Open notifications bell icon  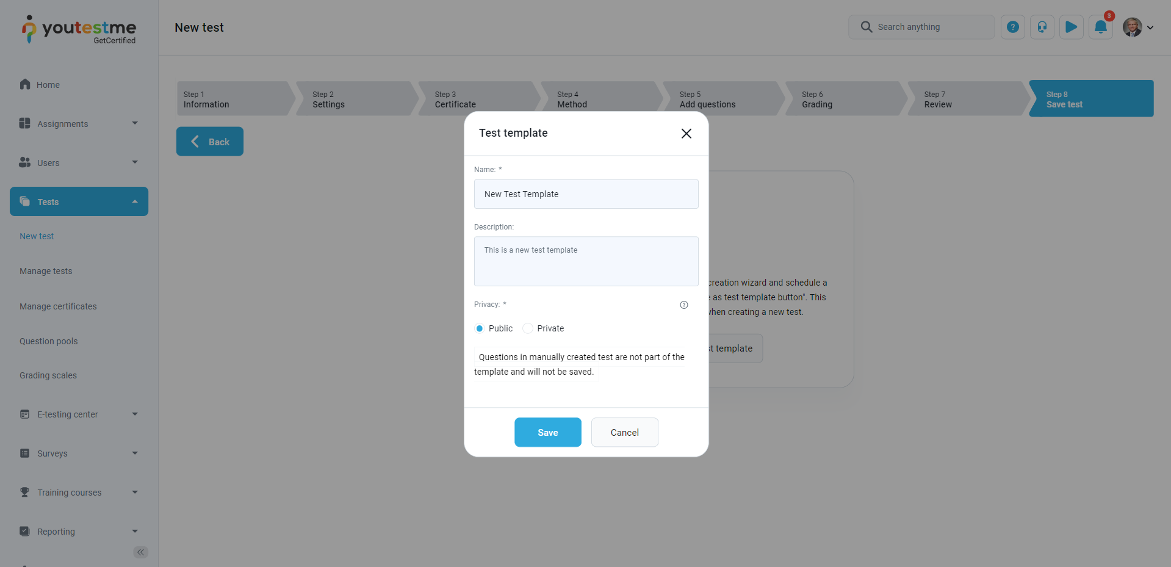coord(1100,27)
